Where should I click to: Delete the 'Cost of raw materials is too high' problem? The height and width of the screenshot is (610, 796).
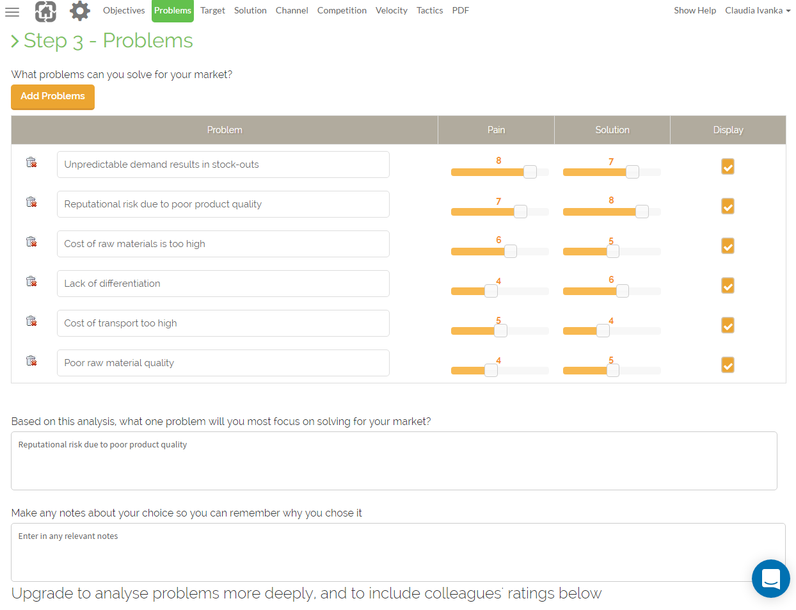point(31,241)
